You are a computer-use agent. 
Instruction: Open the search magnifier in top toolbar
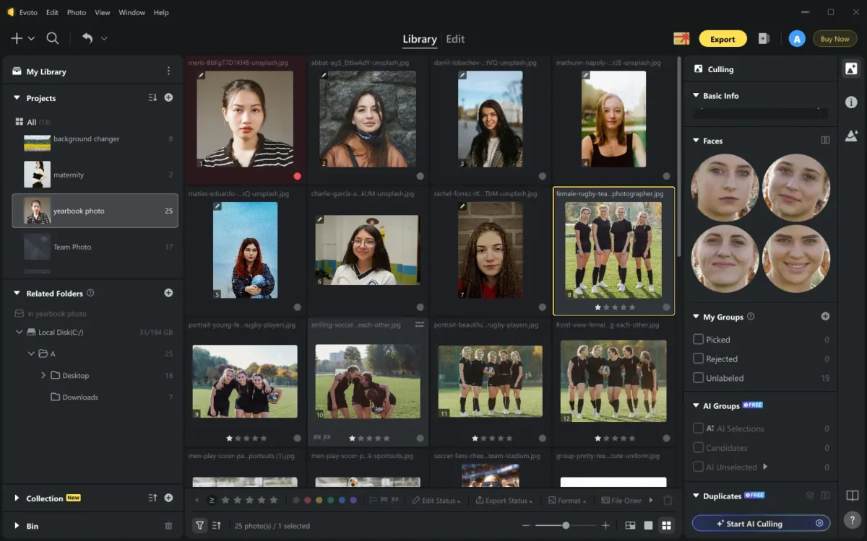[x=53, y=38]
